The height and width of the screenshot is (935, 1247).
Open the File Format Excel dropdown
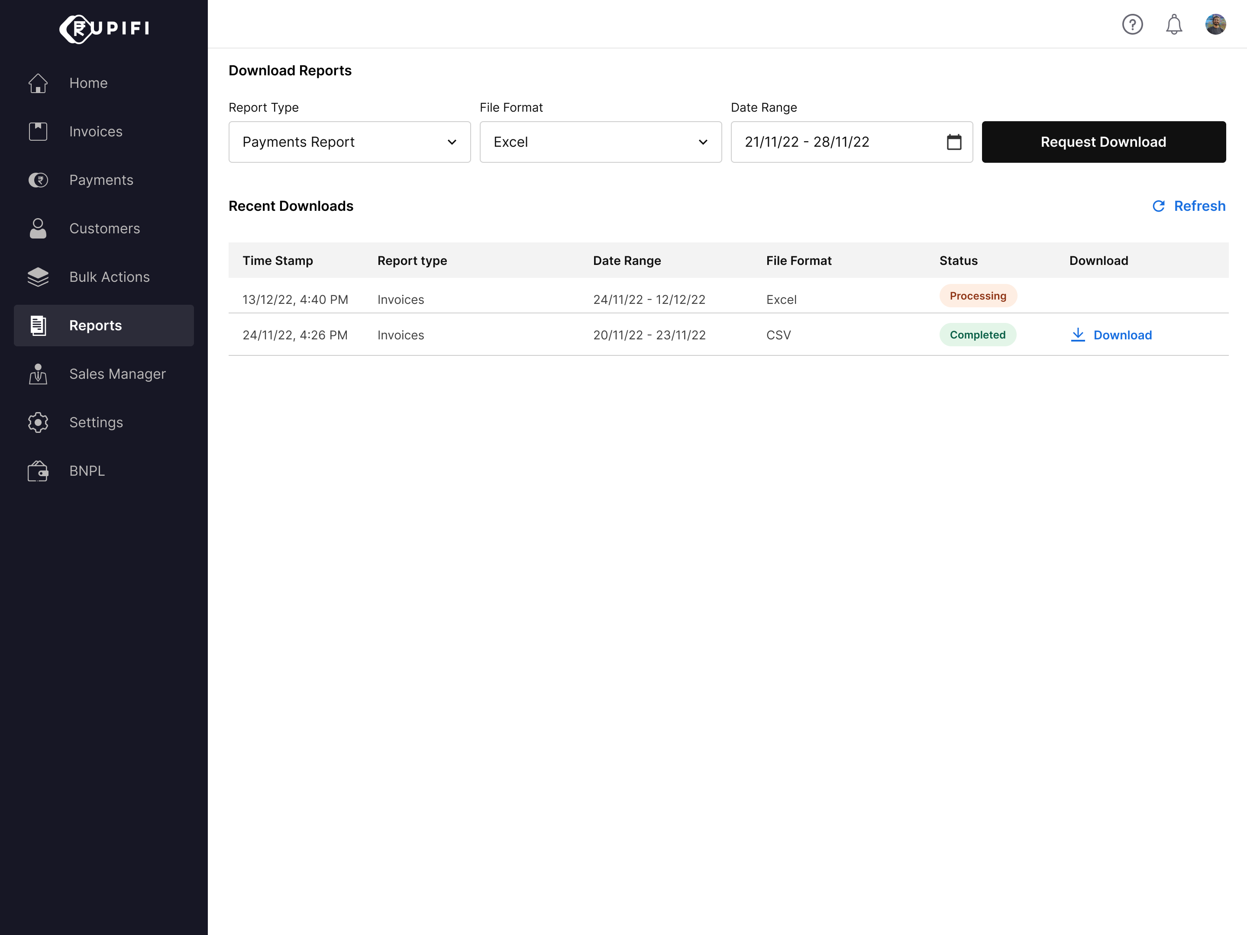601,142
